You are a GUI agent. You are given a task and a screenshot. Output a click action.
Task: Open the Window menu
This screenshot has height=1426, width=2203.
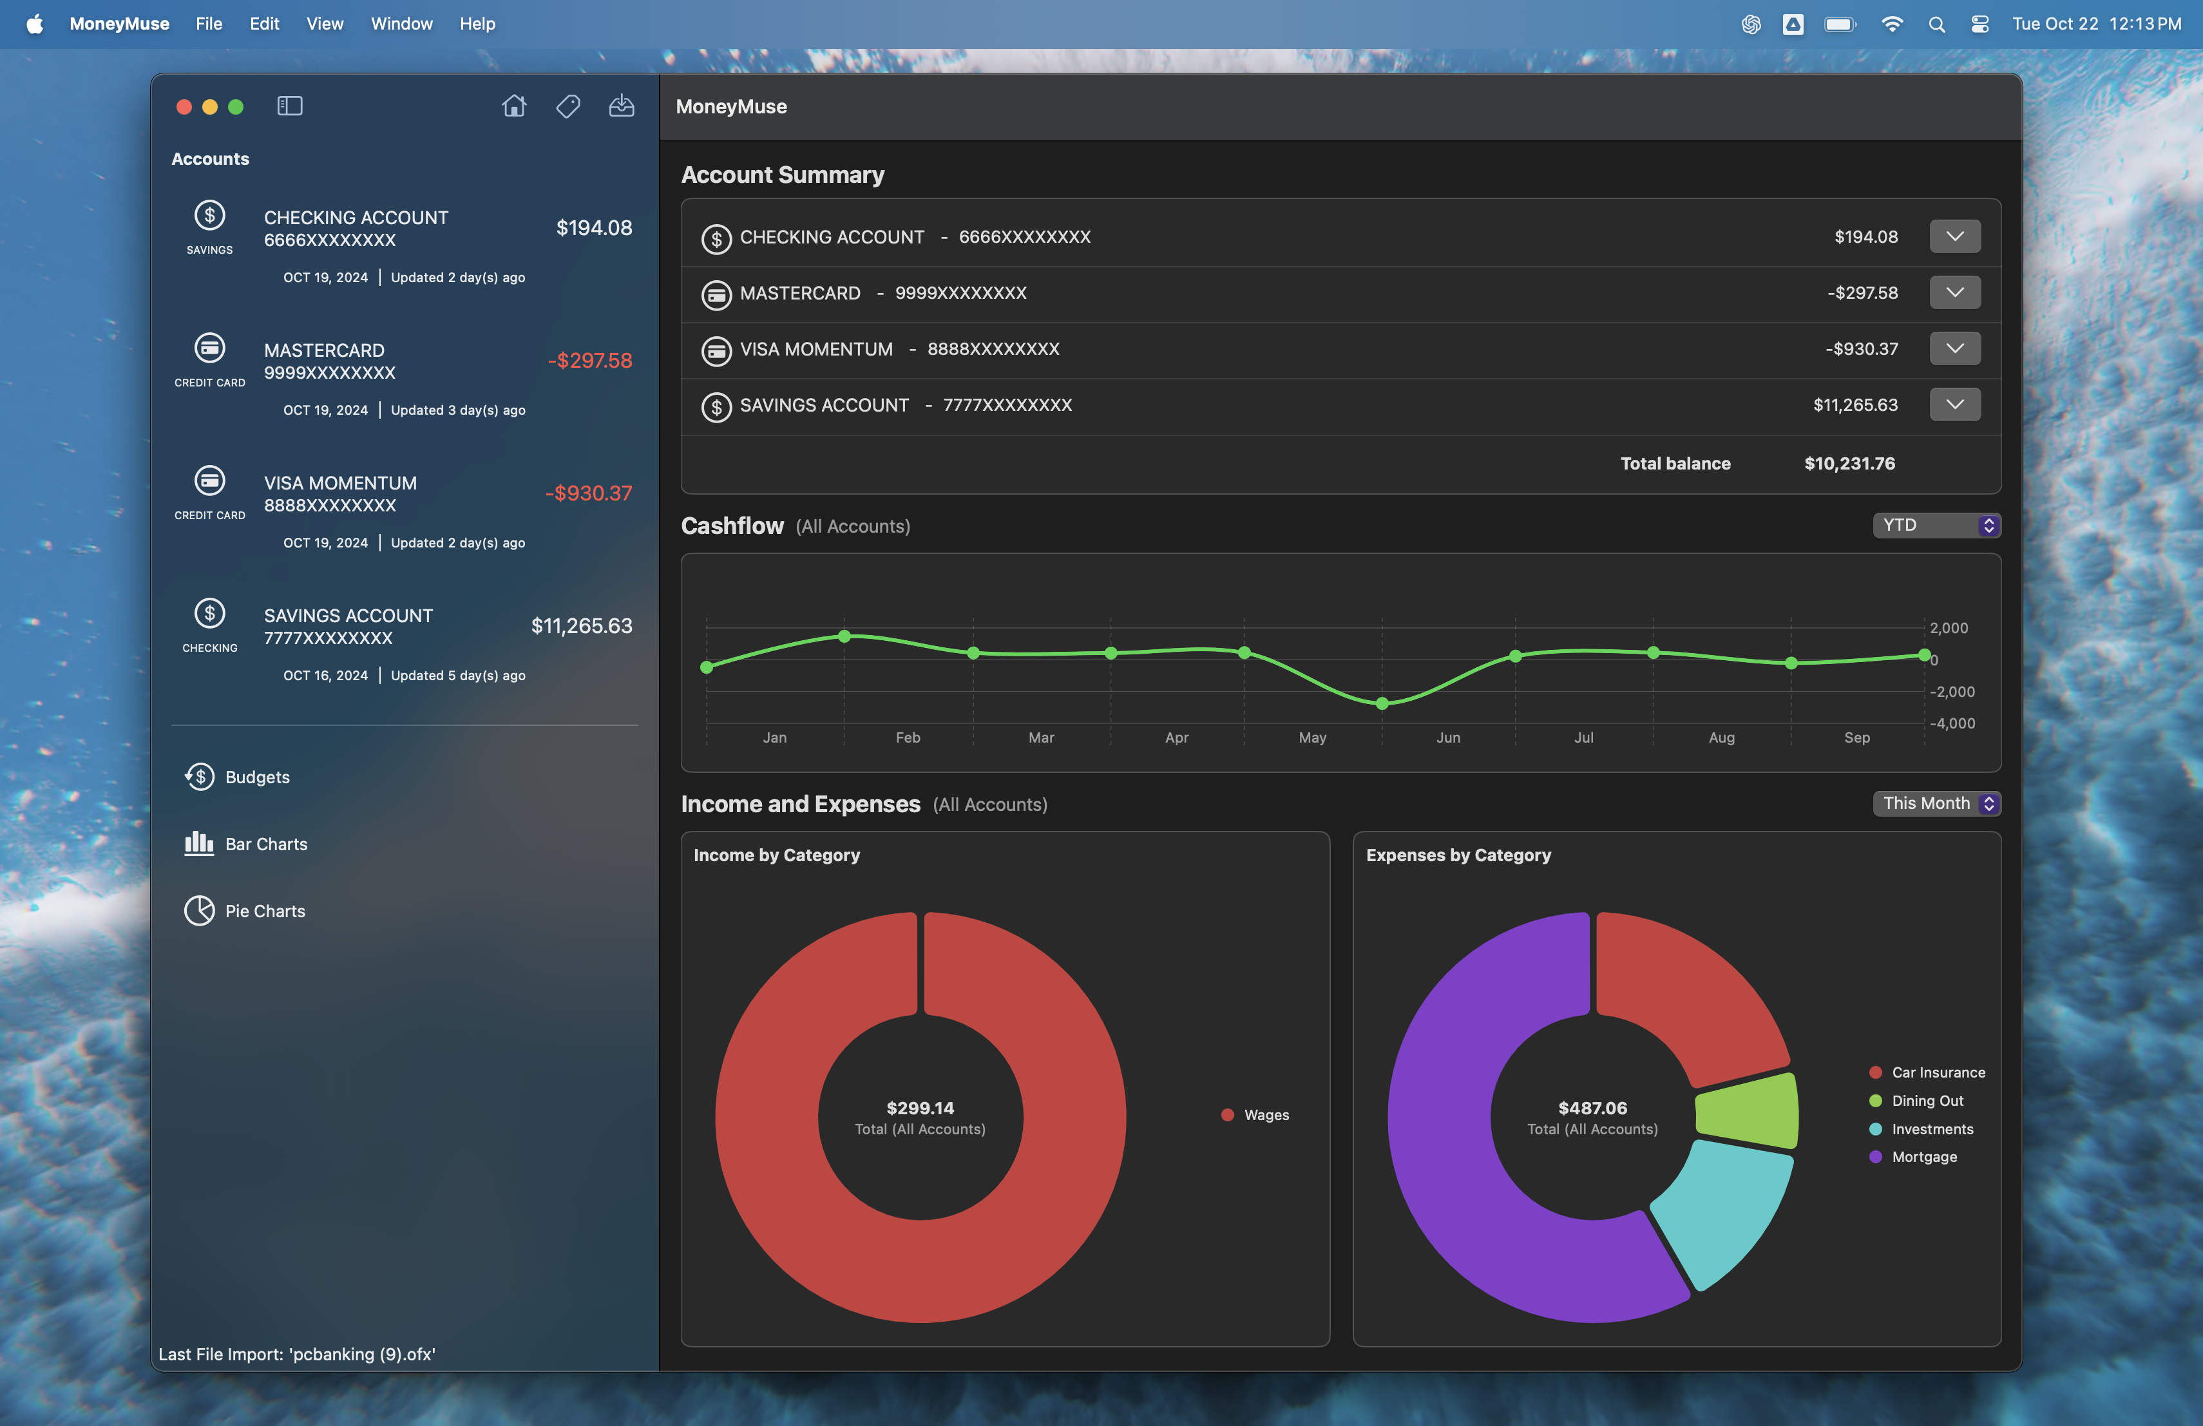[x=402, y=24]
